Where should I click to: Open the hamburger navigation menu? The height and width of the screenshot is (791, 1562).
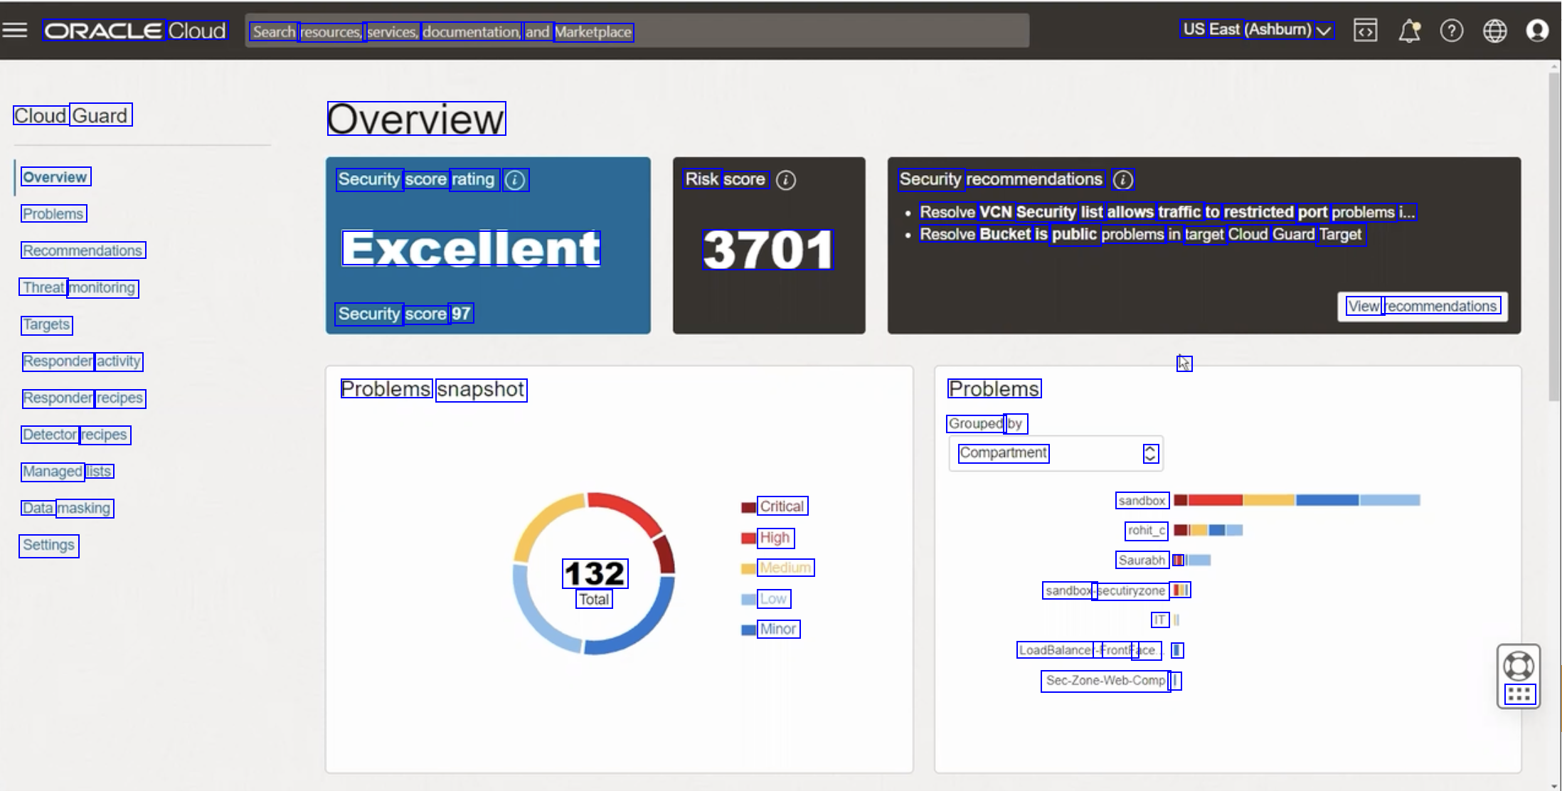pos(15,30)
